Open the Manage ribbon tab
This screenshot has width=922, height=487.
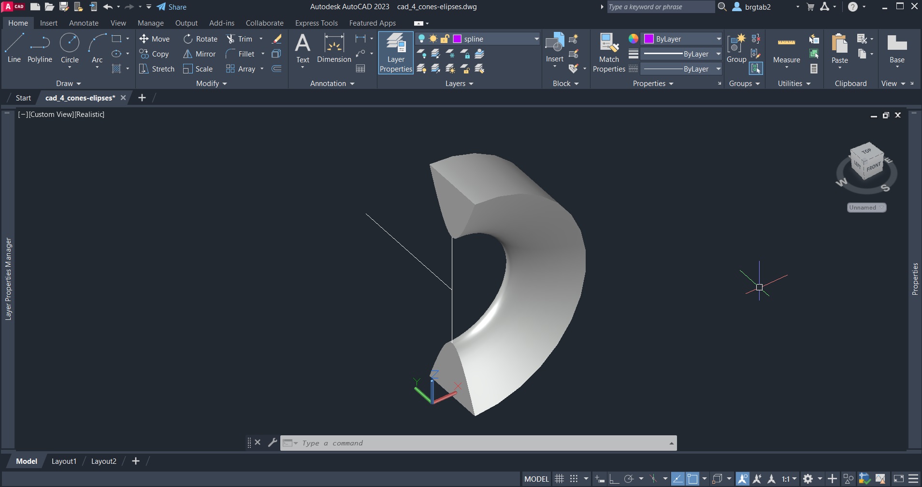point(151,23)
